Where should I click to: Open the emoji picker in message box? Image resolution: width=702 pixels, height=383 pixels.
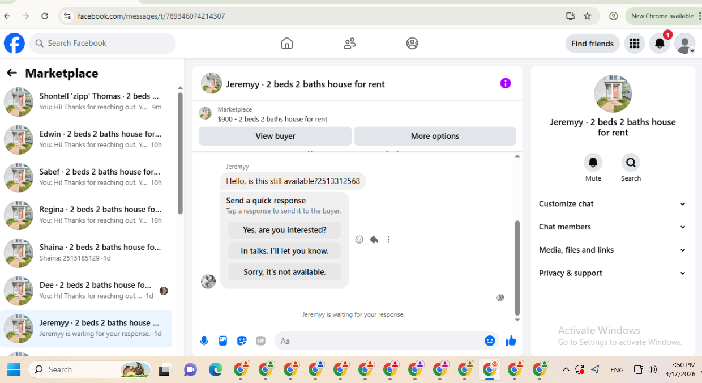pyautogui.click(x=490, y=341)
